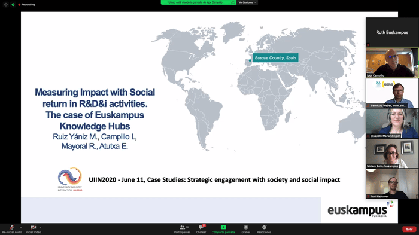This screenshot has height=235, width=419.
Task: Click the microphone Re-iniciar Audio icon
Action: (x=11, y=227)
